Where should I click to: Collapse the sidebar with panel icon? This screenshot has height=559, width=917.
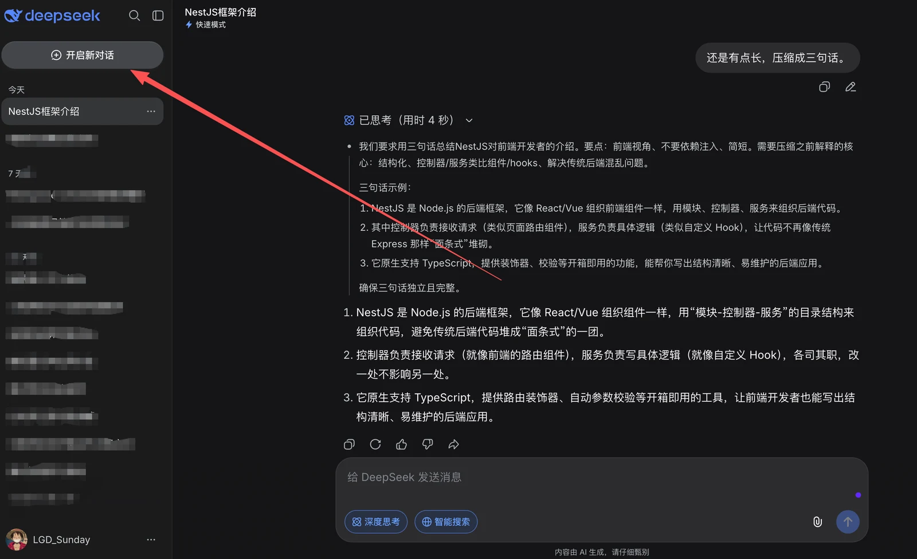point(158,15)
